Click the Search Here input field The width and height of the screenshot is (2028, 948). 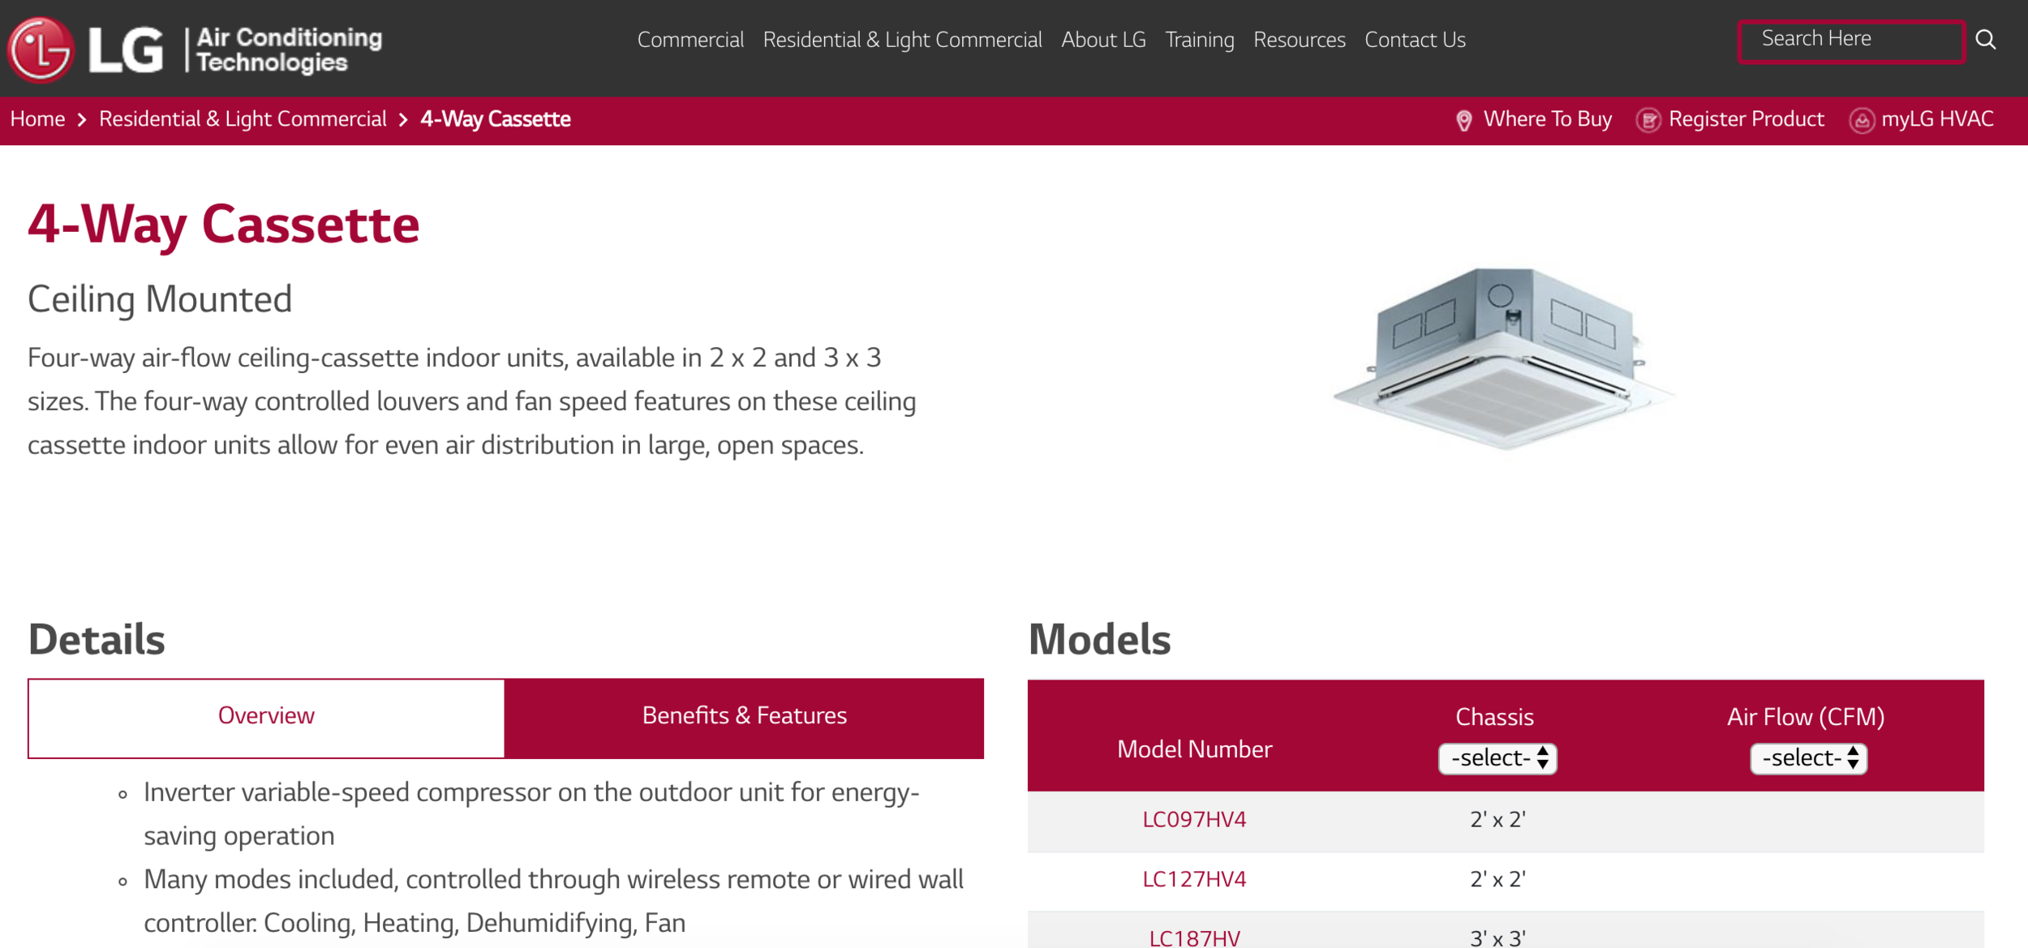tap(1851, 40)
